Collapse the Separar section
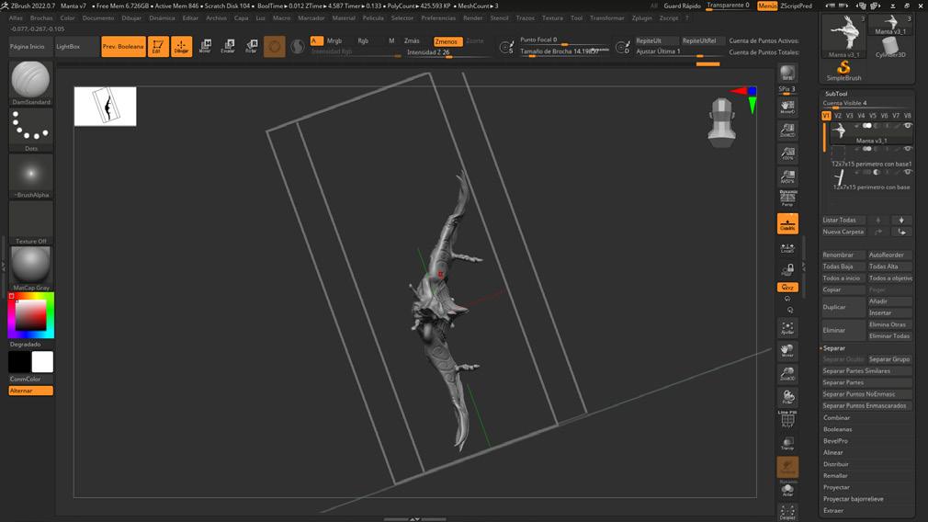The image size is (928, 522). (834, 348)
